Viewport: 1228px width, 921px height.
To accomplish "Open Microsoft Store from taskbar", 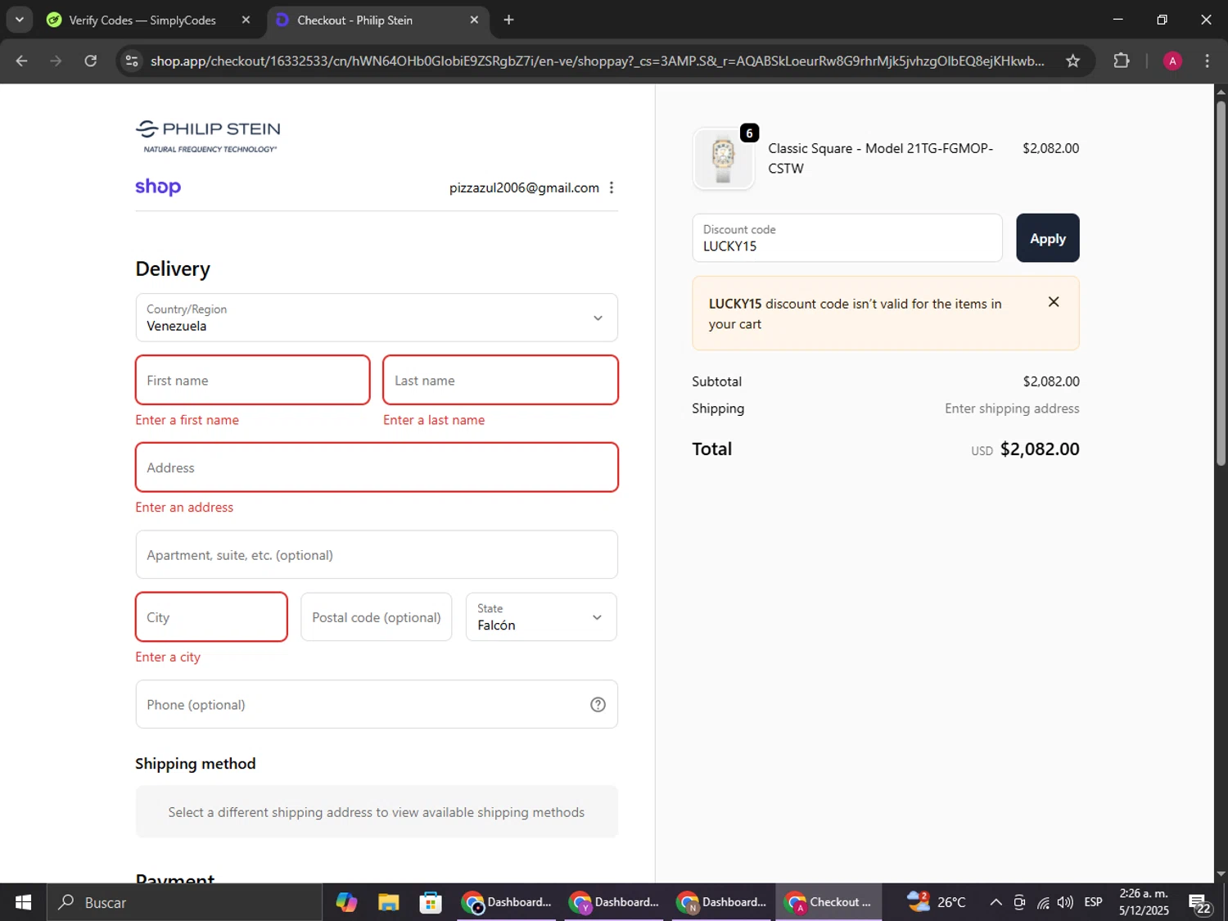I will point(430,902).
